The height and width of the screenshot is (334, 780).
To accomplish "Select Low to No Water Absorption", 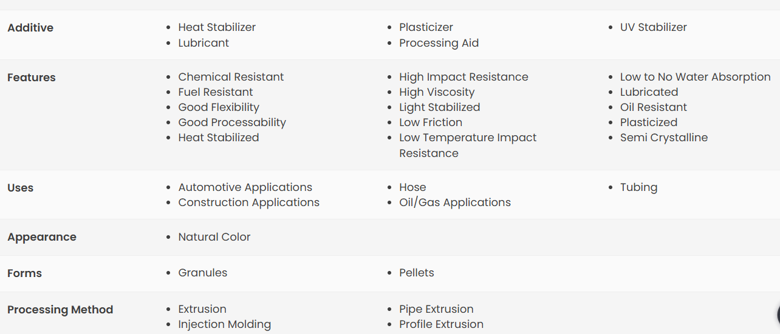I will click(695, 77).
